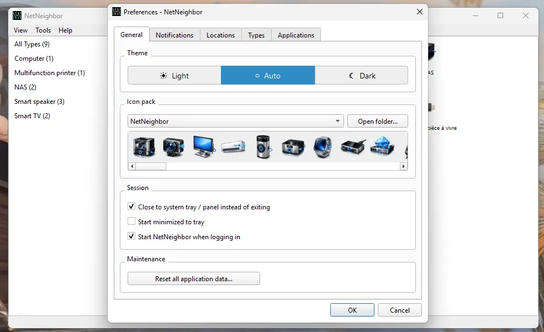
Task: Select Smart TV (2) in the sidebar
Action: [32, 115]
